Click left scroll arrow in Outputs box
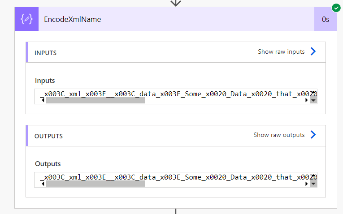The width and height of the screenshot is (343, 214). point(43,184)
